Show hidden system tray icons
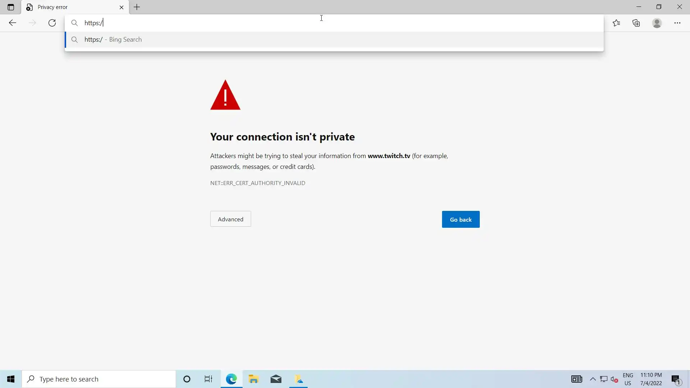The width and height of the screenshot is (690, 388). [593, 379]
